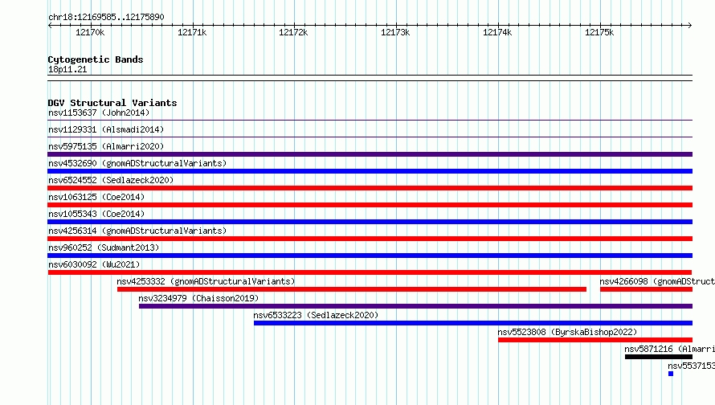Click the nsv6533223 (Sedlazeck2020) label
The width and height of the screenshot is (715, 405).
tap(316, 315)
